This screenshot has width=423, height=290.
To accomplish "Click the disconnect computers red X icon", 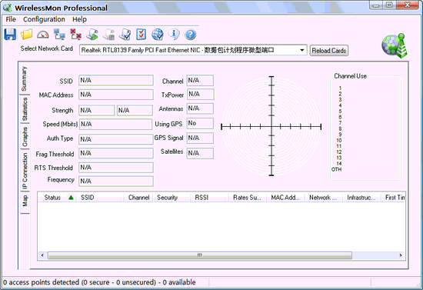I will coord(76,35).
